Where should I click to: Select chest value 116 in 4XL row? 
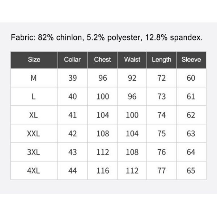tap(103, 171)
